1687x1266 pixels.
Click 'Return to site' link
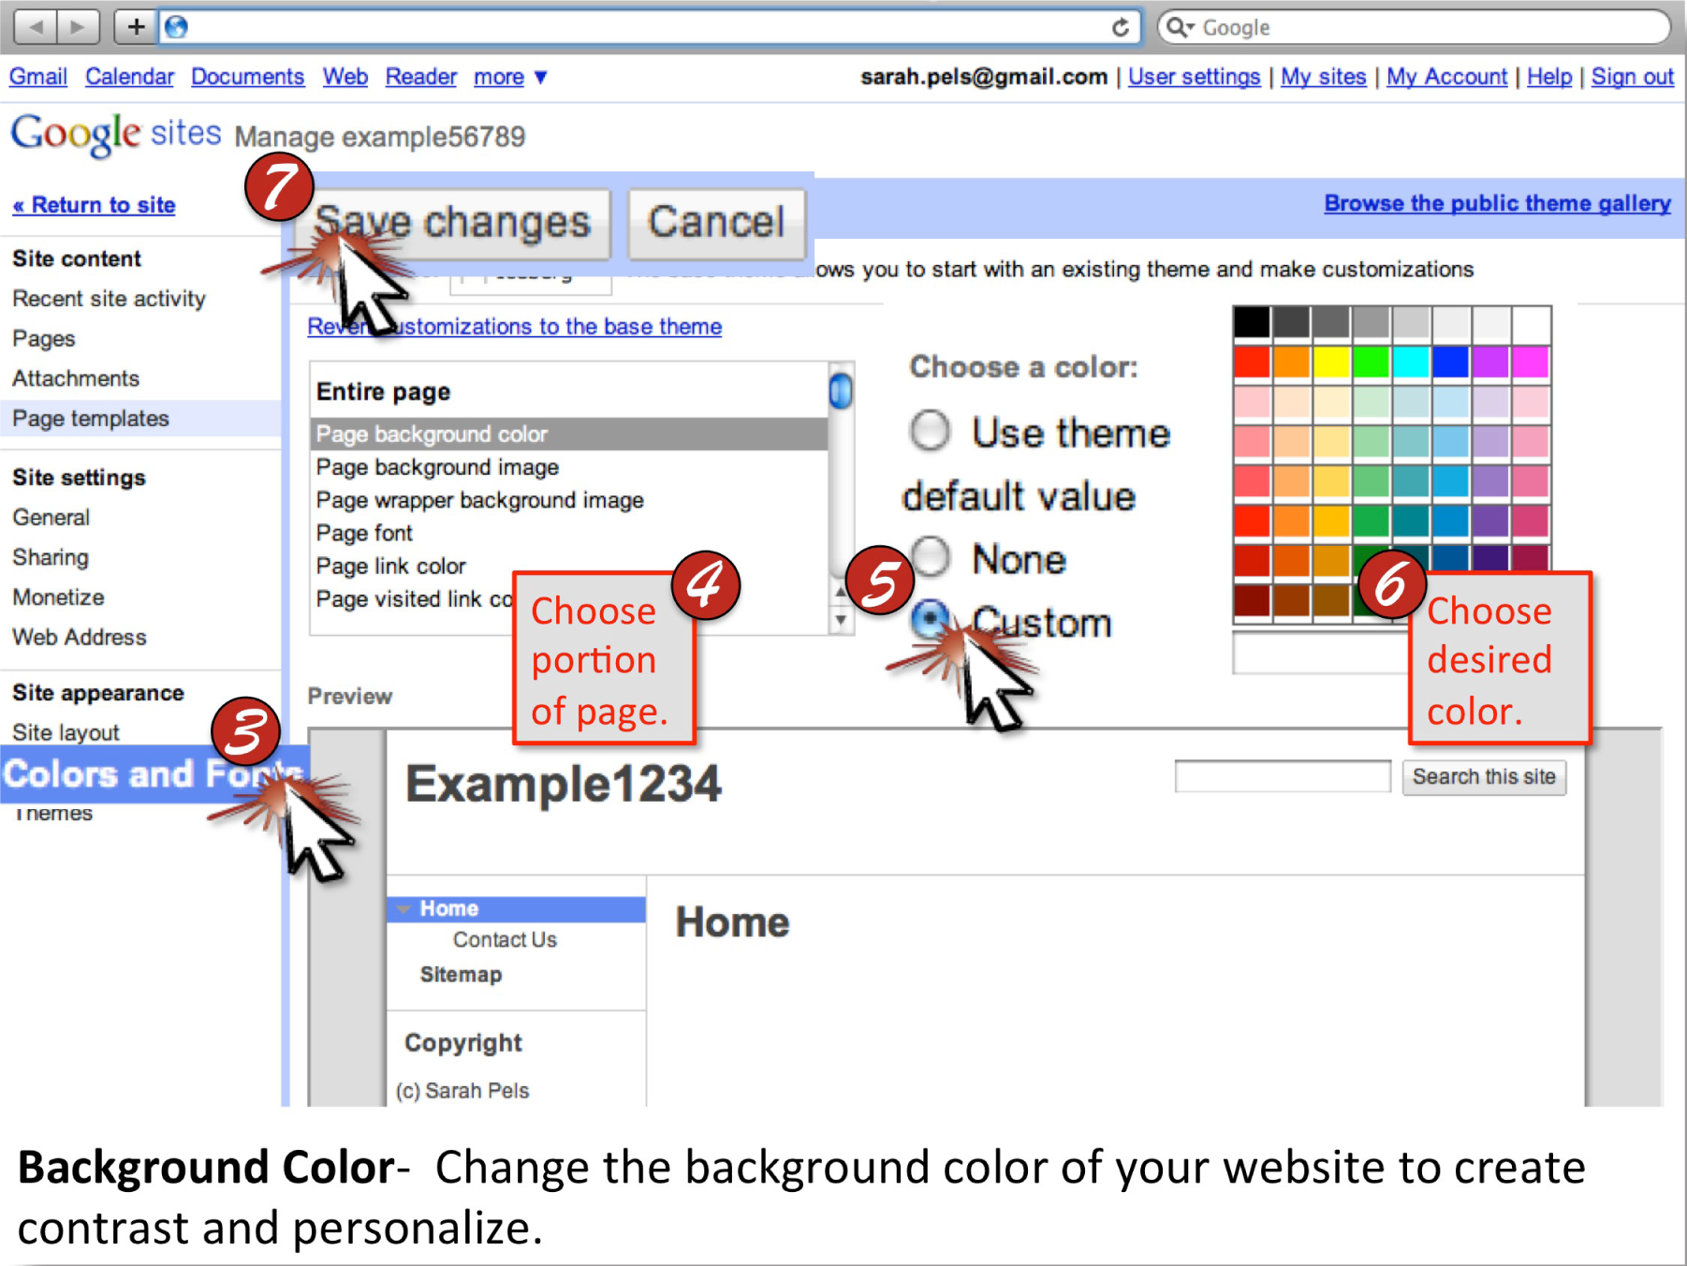point(94,205)
